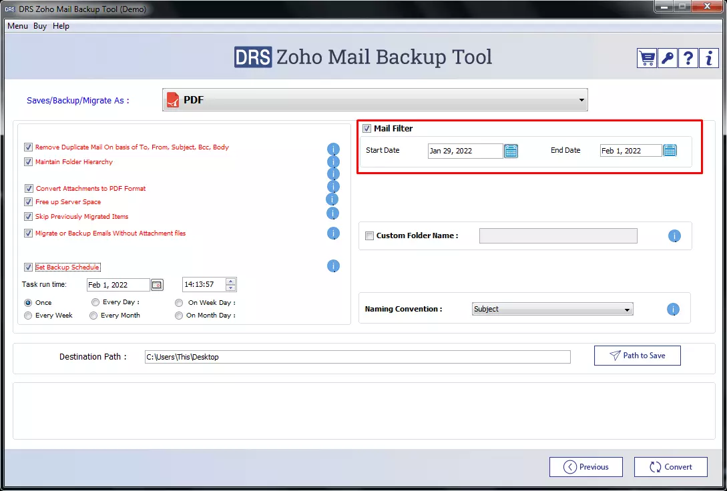The width and height of the screenshot is (727, 491).
Task: Click the Path to Save button
Action: [638, 356]
